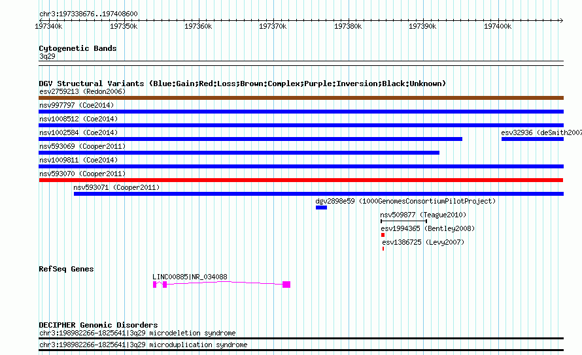The image size is (582, 355).
Task: Select the red nsv593070 loss bar
Action: point(301,180)
